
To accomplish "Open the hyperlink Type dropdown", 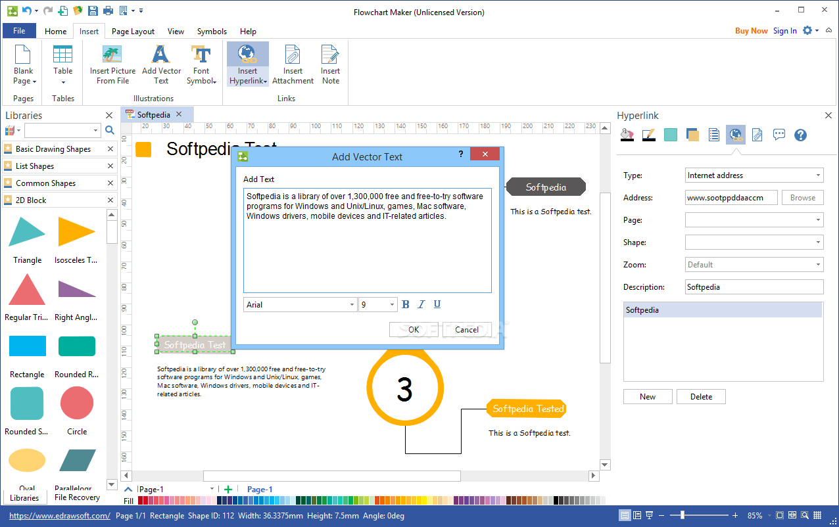I will tap(819, 175).
